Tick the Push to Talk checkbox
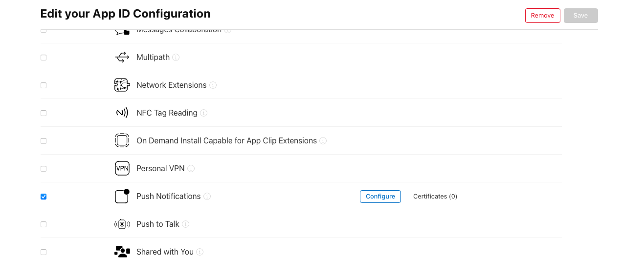The width and height of the screenshot is (644, 258). click(x=44, y=224)
